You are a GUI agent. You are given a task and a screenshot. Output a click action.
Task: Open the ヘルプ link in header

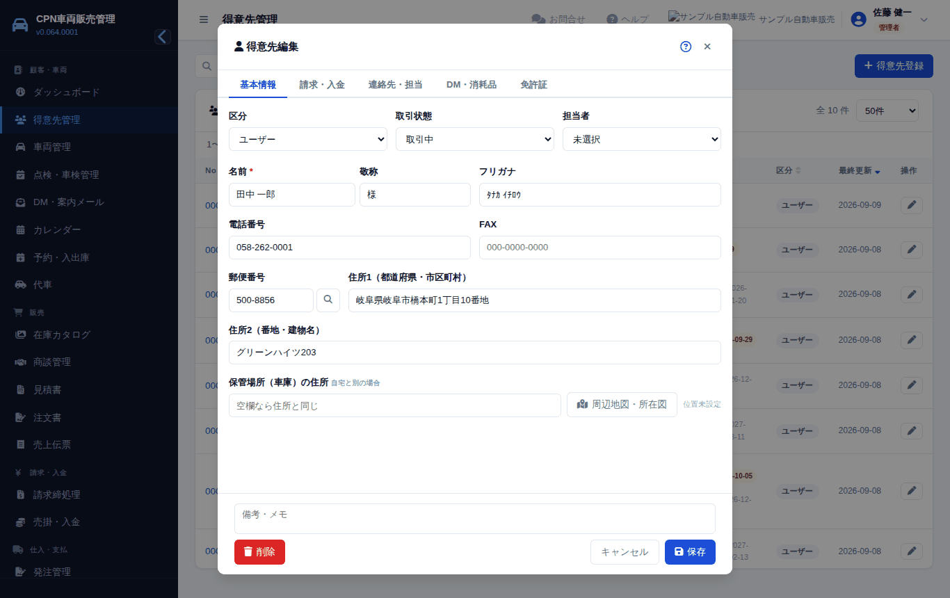tap(627, 19)
